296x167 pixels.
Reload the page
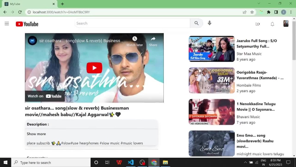coord(20,12)
